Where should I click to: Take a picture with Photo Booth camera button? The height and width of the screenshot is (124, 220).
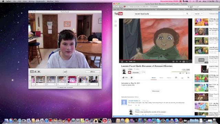coord(65,72)
